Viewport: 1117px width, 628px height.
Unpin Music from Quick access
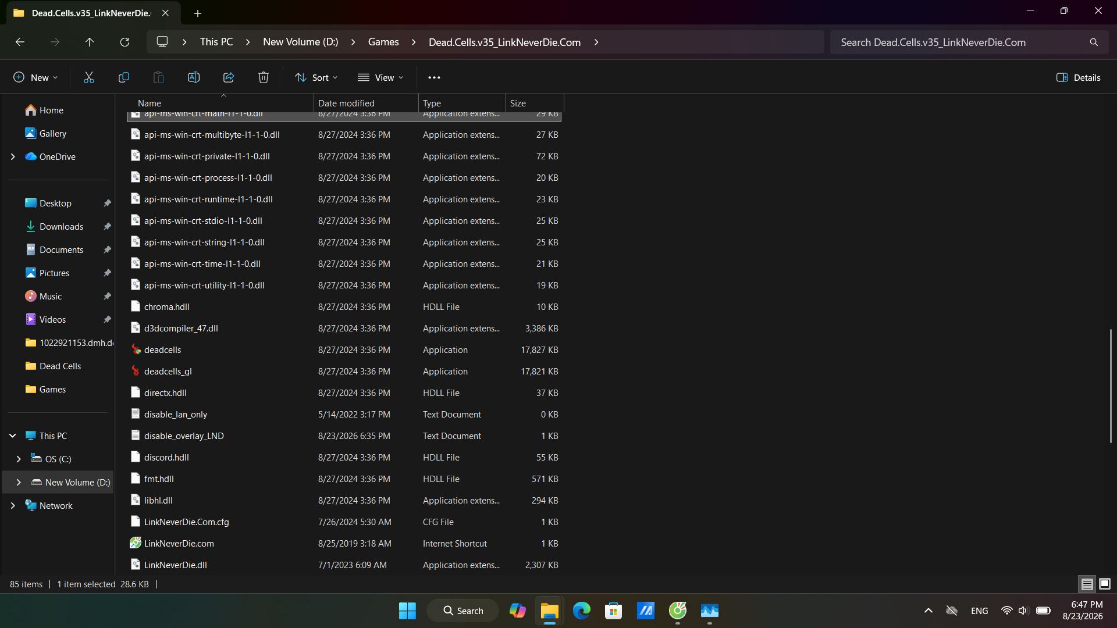pos(107,297)
